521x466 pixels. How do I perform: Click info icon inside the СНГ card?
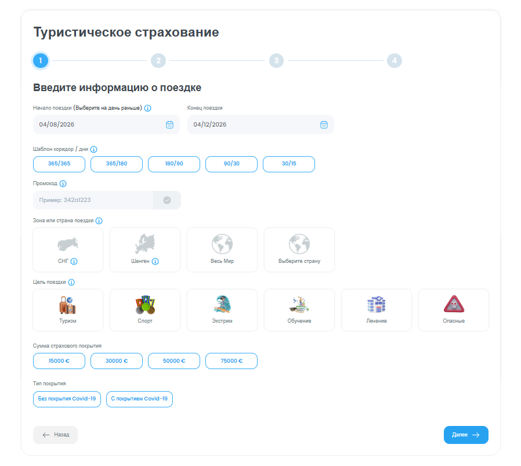pyautogui.click(x=74, y=261)
